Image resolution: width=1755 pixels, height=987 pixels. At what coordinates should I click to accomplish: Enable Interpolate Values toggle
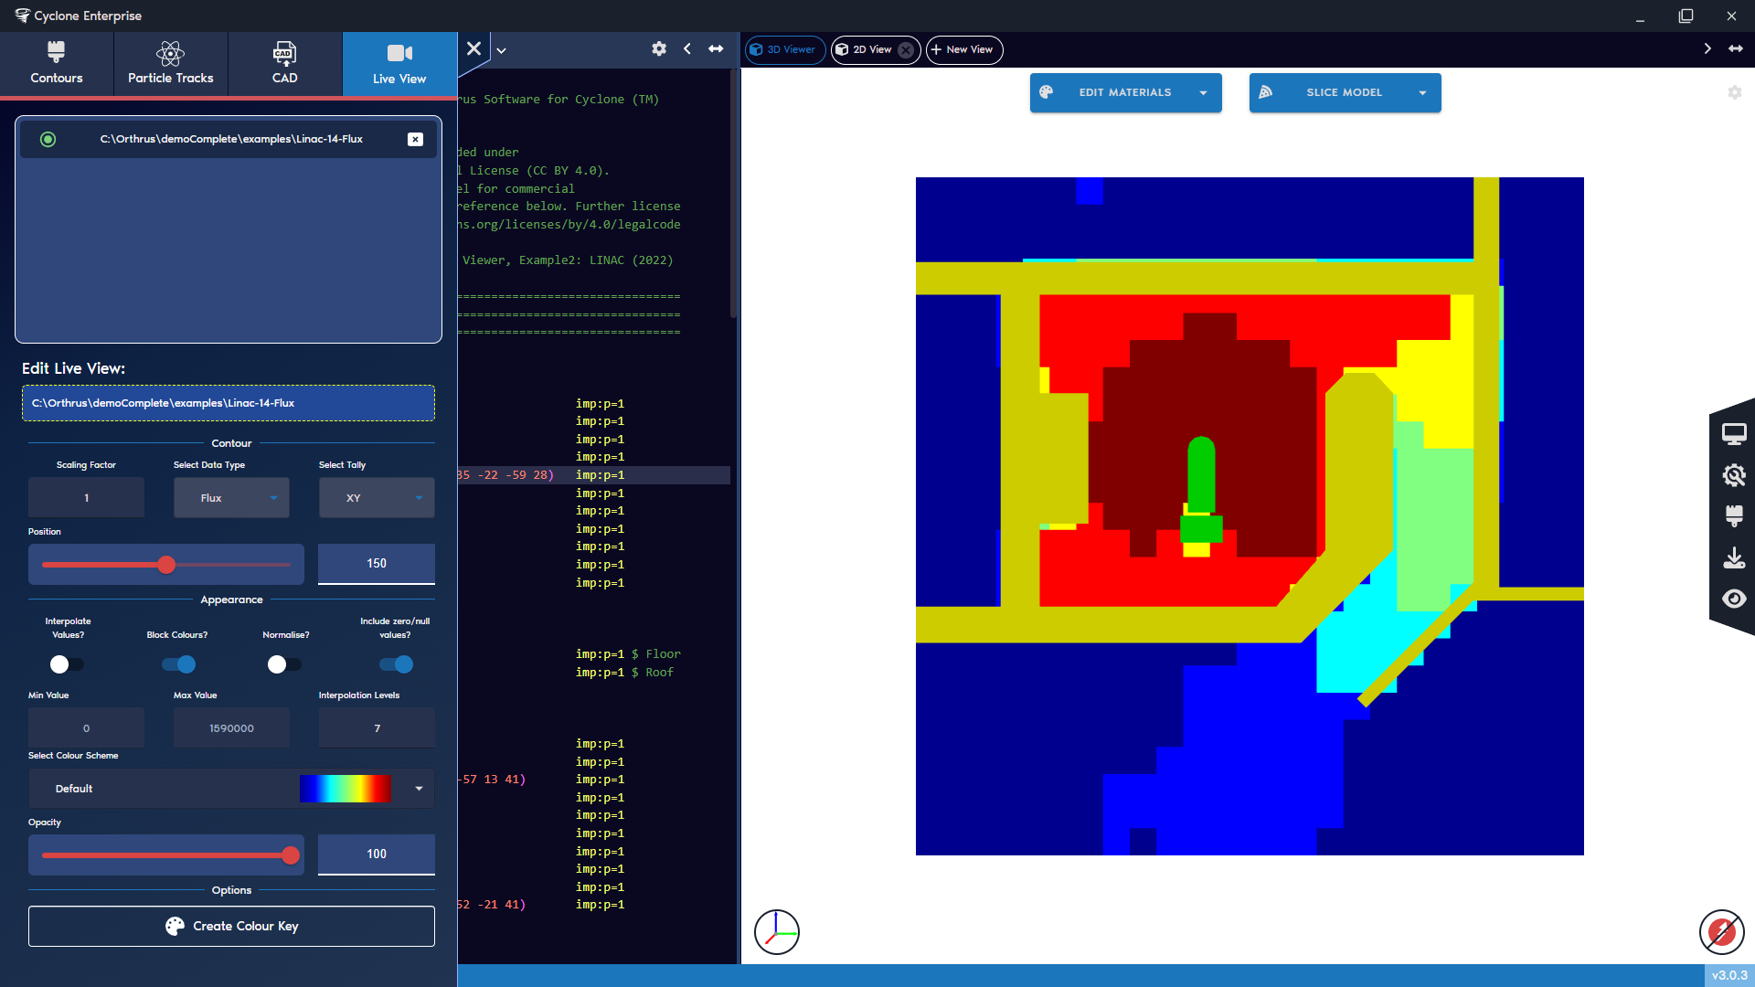pos(67,664)
